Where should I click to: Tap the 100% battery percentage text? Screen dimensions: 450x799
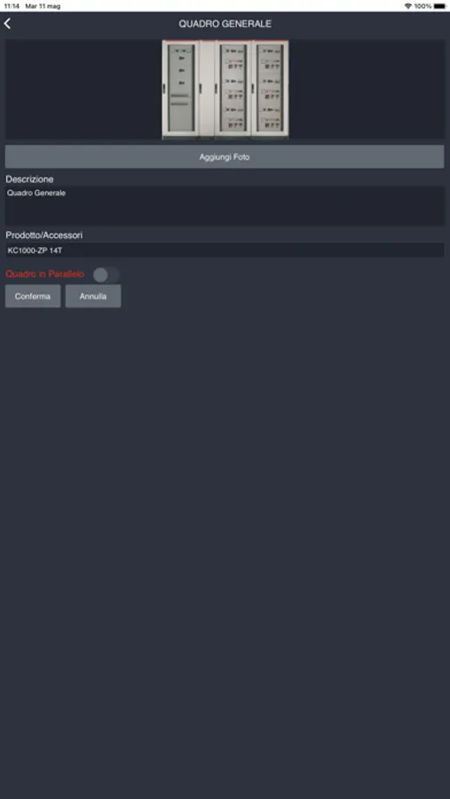click(x=423, y=6)
